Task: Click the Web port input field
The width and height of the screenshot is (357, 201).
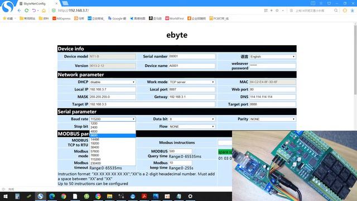Action: pos(273,89)
